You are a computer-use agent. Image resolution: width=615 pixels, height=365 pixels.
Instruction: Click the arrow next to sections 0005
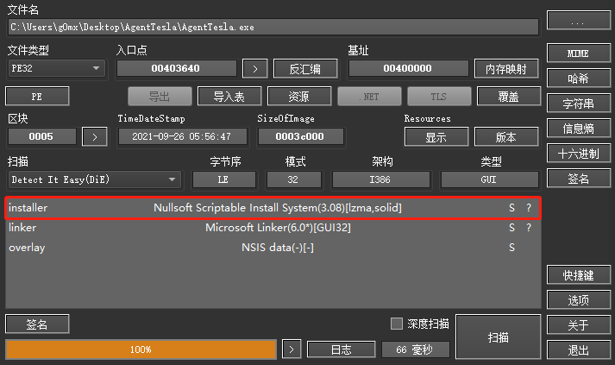pos(95,136)
